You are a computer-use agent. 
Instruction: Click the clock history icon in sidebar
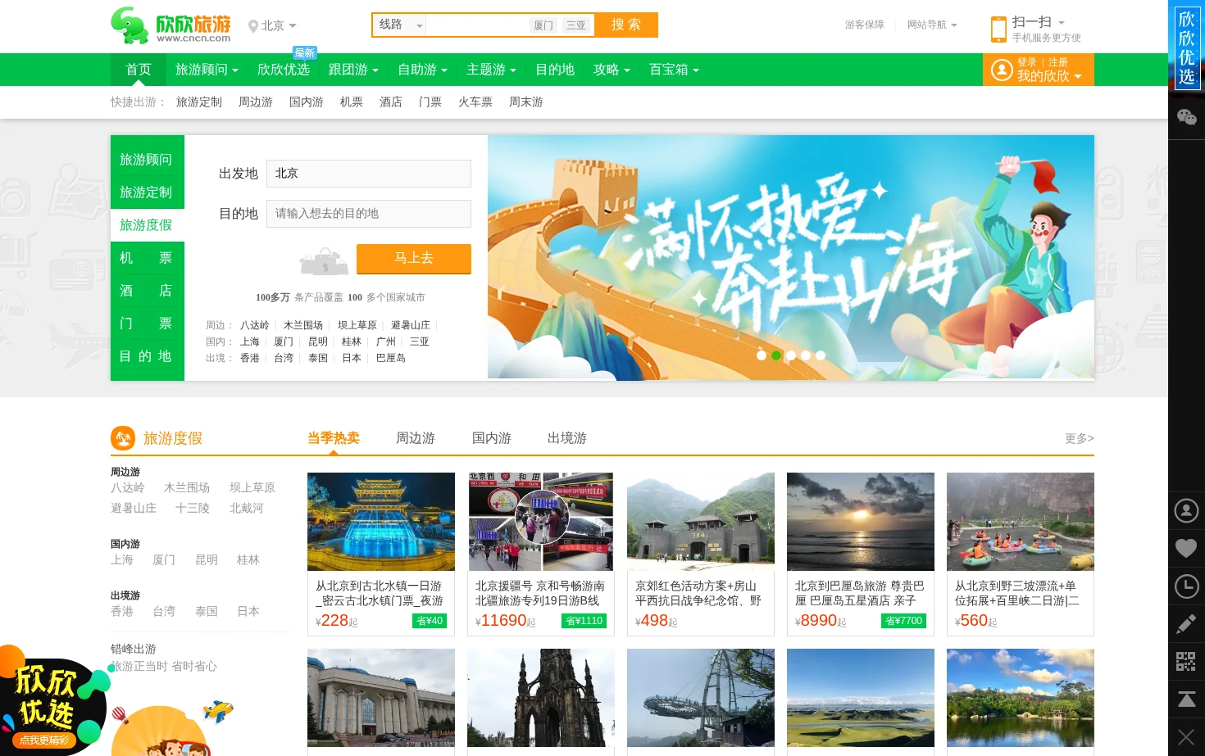click(x=1186, y=586)
